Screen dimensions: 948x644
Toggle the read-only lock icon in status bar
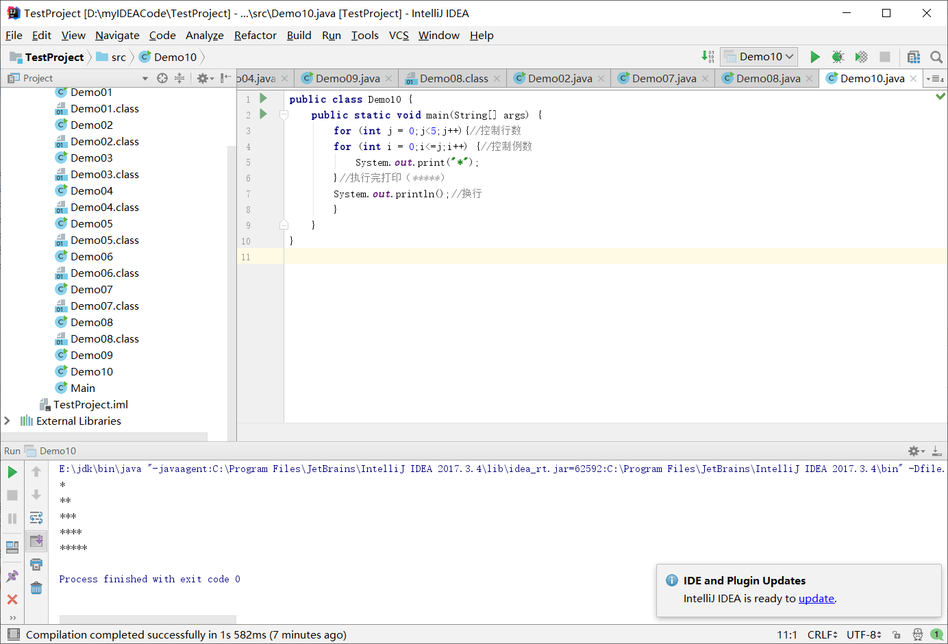tap(896, 635)
